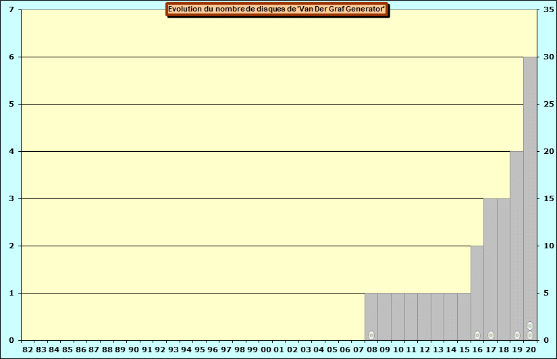Click the x-axis year label 17

point(491,350)
